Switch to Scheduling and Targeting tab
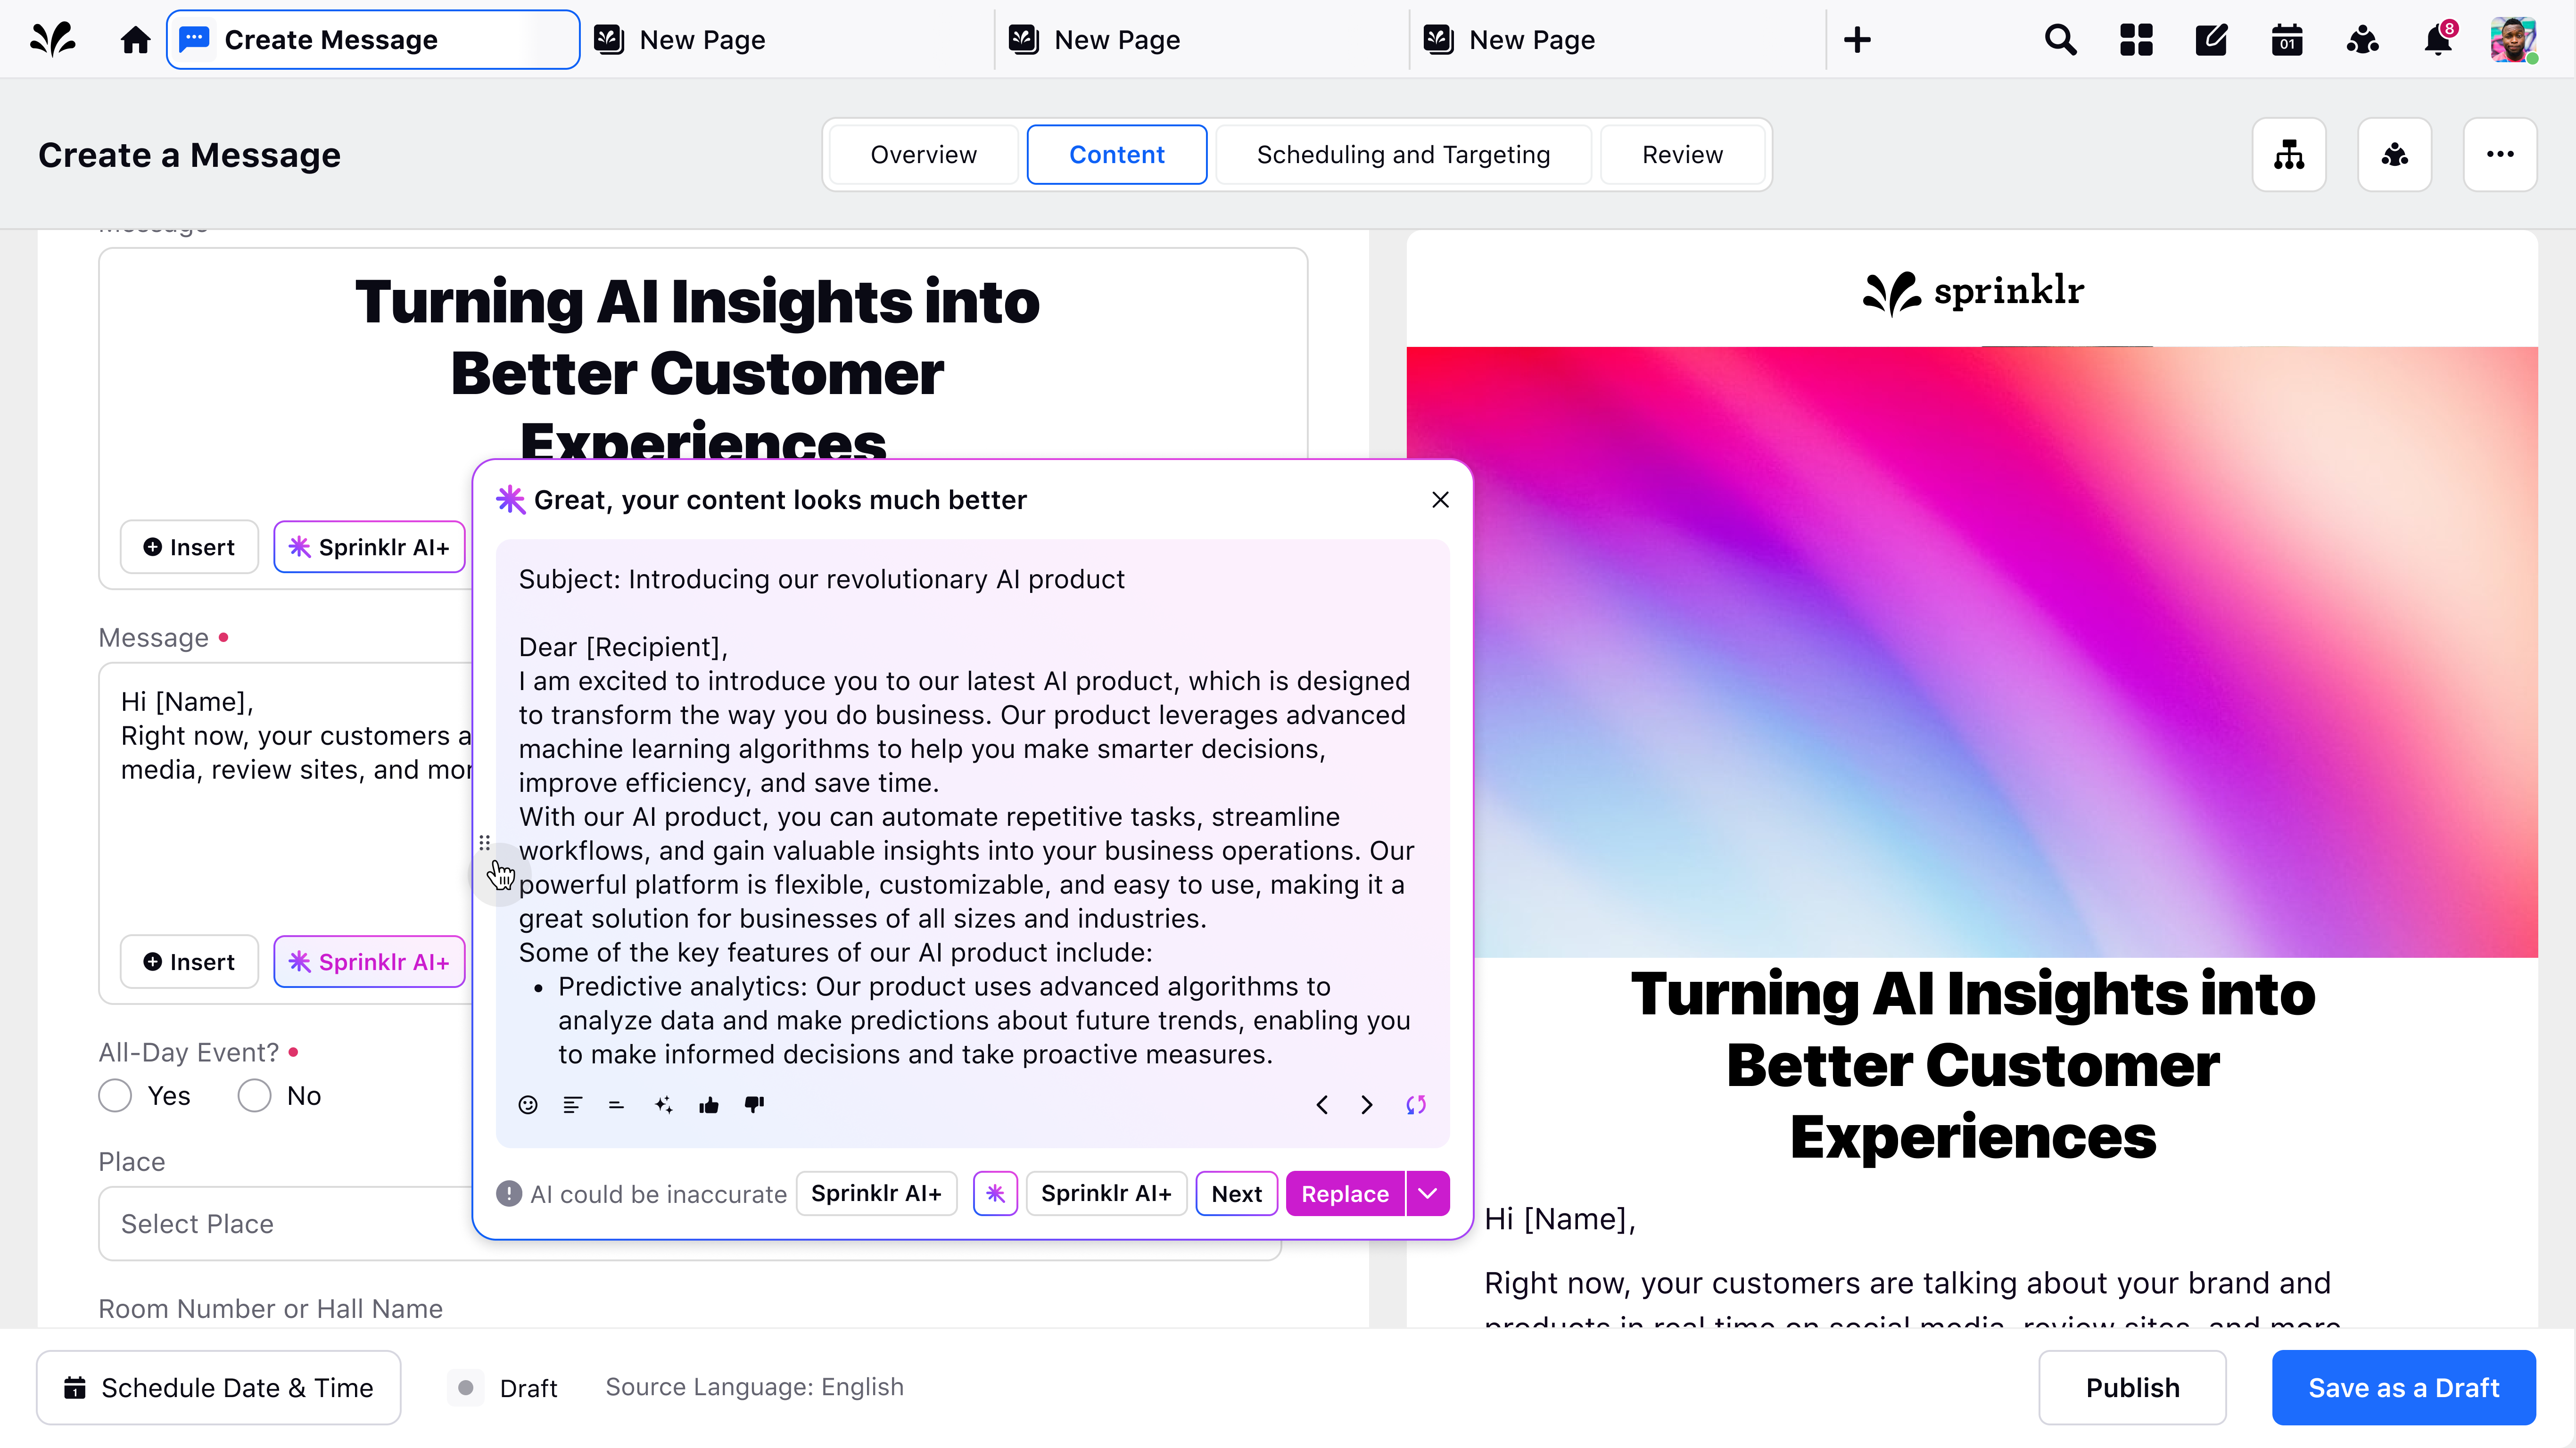 (x=1403, y=155)
